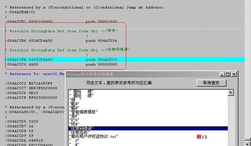251x146 pixels.
Task: Click the green StringData Ref line for 注册码错误
Action: point(68,50)
